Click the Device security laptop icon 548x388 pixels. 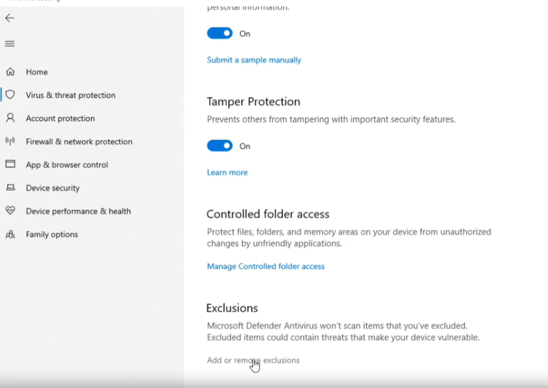[x=10, y=188]
